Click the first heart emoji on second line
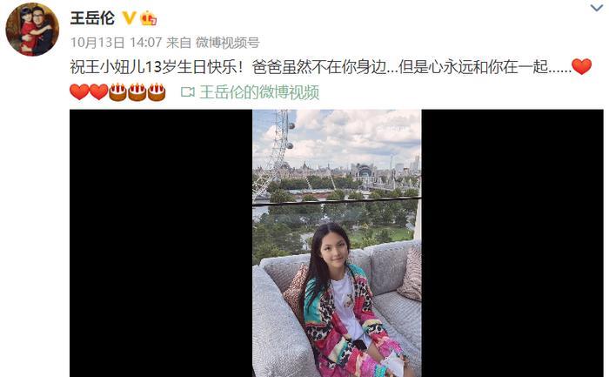This screenshot has width=609, height=377. pyautogui.click(x=80, y=92)
